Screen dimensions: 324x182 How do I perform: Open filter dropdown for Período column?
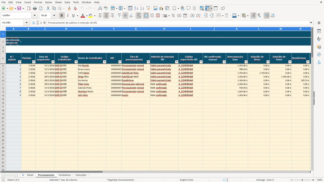pos(33,62)
